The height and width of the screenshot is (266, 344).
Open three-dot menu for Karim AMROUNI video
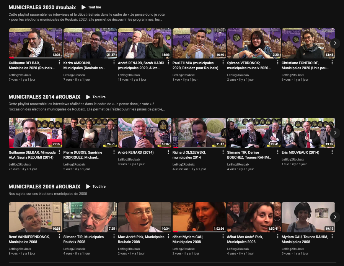pyautogui.click(x=114, y=63)
